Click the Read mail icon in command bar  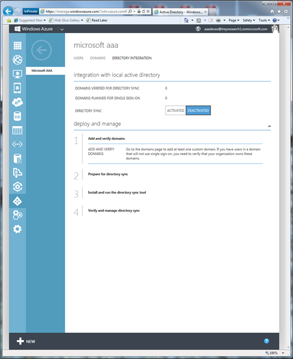pos(210,21)
